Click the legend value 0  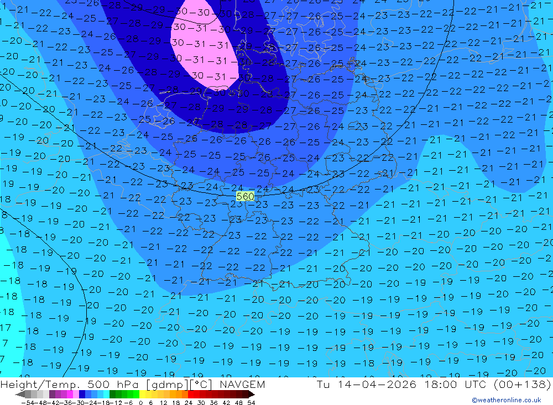click(x=140, y=403)
